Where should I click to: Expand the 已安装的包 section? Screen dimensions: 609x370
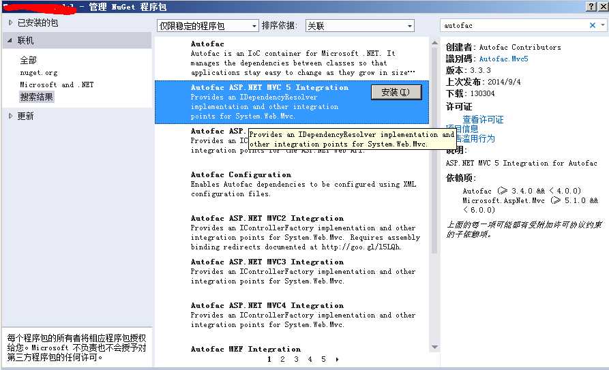point(10,22)
